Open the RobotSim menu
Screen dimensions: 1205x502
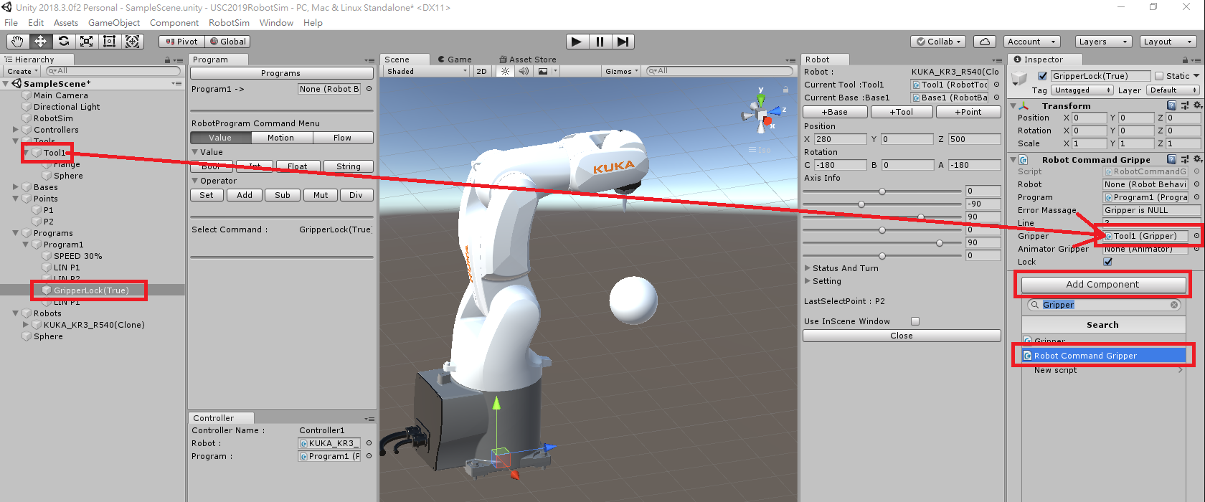tap(230, 23)
